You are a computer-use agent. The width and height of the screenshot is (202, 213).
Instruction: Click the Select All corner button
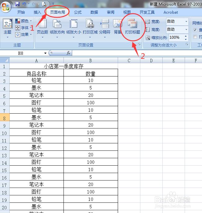[5, 60]
